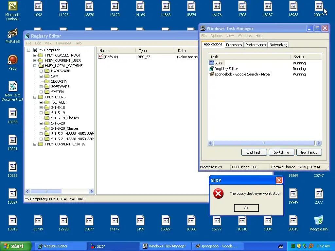Image resolution: width=335 pixels, height=251 pixels.
Task: Click the Name column header in Registry Editor
Action: pyautogui.click(x=116, y=51)
